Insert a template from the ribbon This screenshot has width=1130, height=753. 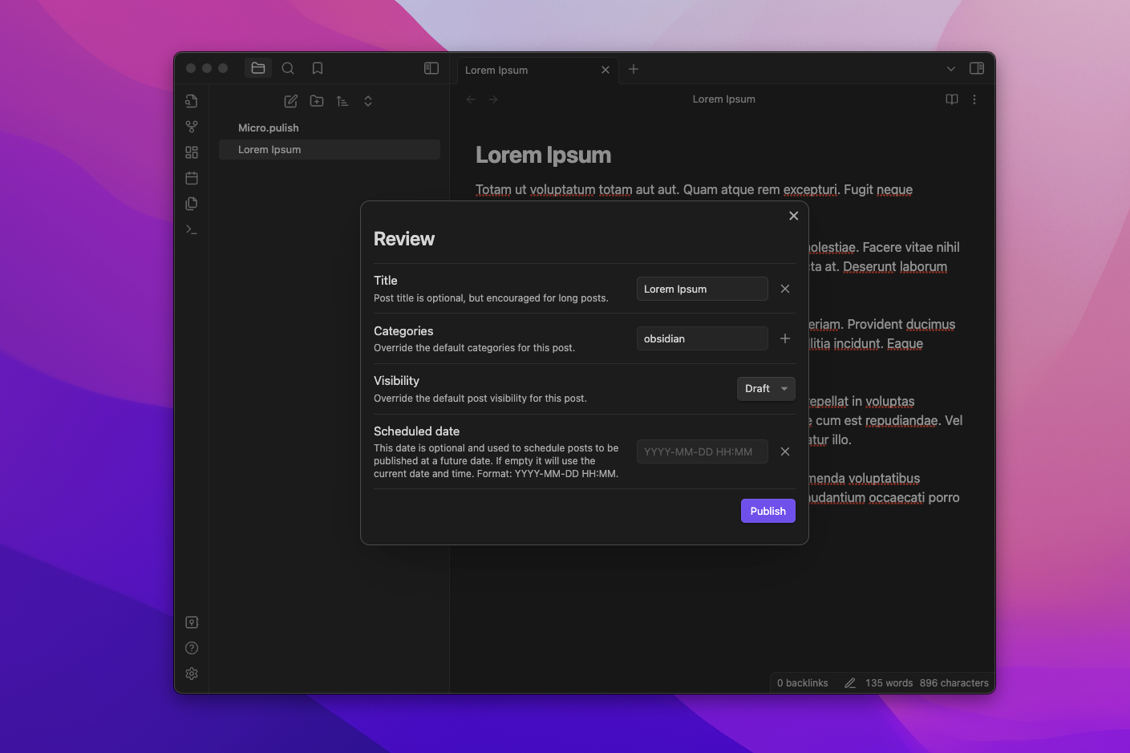point(191,203)
